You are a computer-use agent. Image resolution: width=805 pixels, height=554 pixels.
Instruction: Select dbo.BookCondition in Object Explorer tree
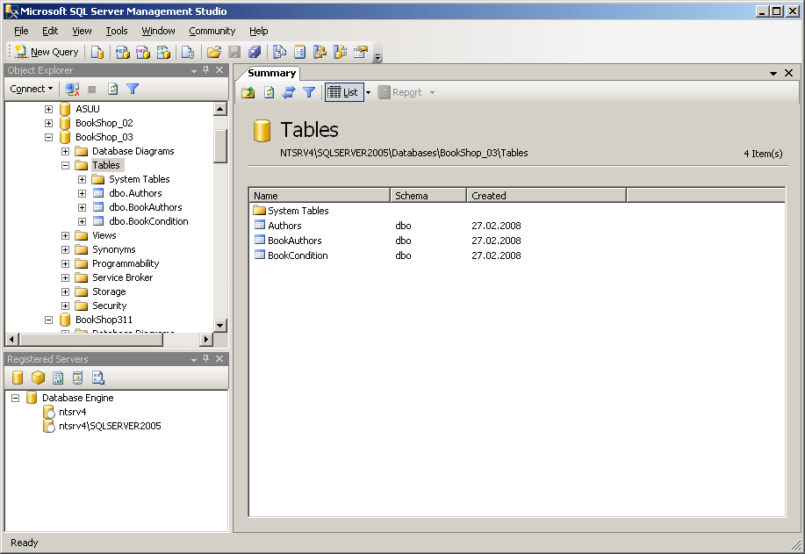click(x=148, y=221)
